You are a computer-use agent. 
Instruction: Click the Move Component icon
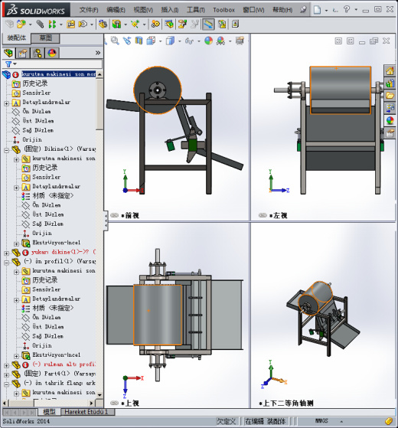click(83, 25)
